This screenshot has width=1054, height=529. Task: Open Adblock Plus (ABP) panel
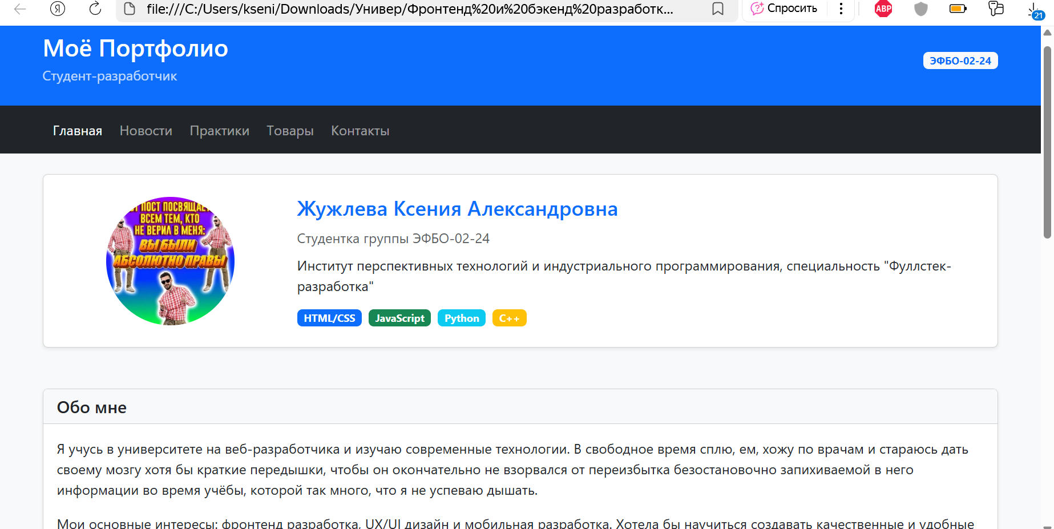(882, 9)
